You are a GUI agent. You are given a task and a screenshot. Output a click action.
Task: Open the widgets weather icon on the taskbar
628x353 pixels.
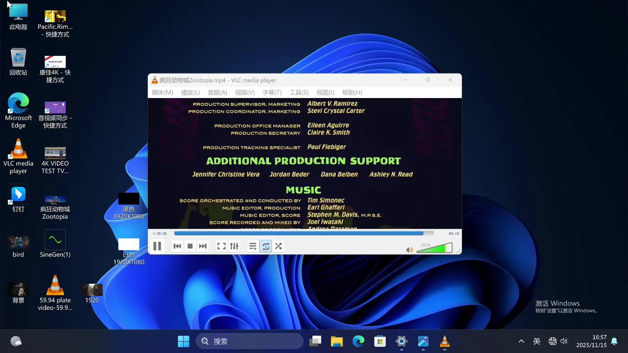pos(16,341)
